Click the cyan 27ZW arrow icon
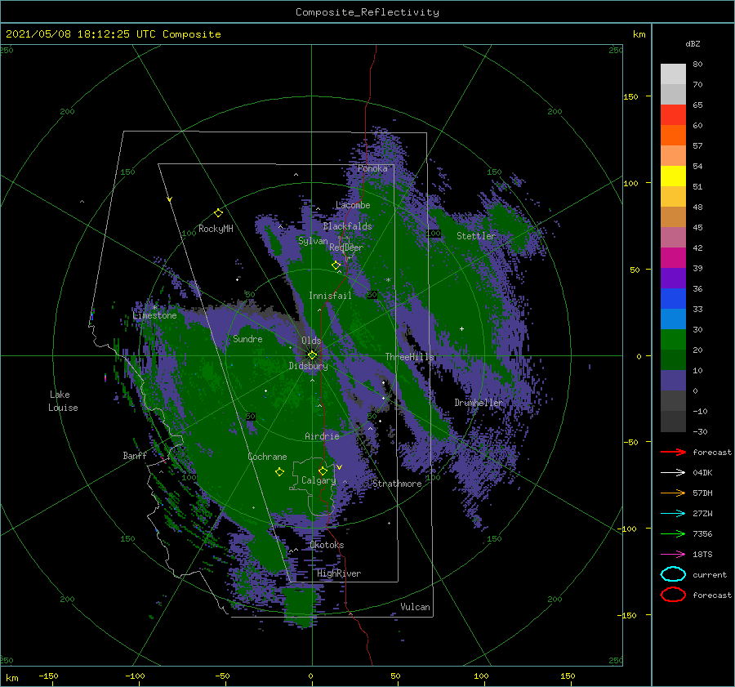 pos(673,514)
